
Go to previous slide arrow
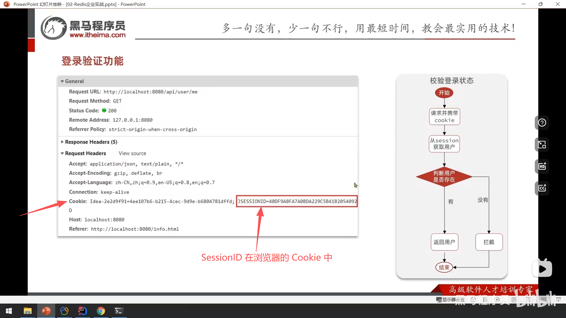473,300
